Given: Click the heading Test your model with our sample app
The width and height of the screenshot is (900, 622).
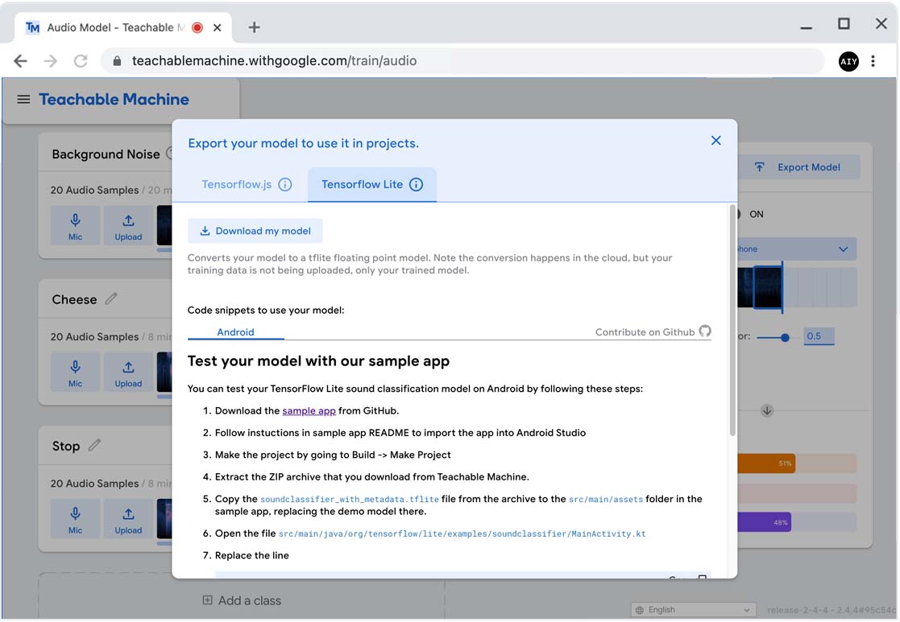Looking at the screenshot, I should (318, 361).
